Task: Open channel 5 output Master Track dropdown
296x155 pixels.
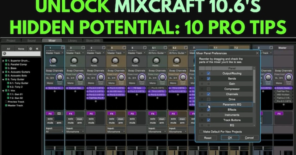Action: [116, 53]
